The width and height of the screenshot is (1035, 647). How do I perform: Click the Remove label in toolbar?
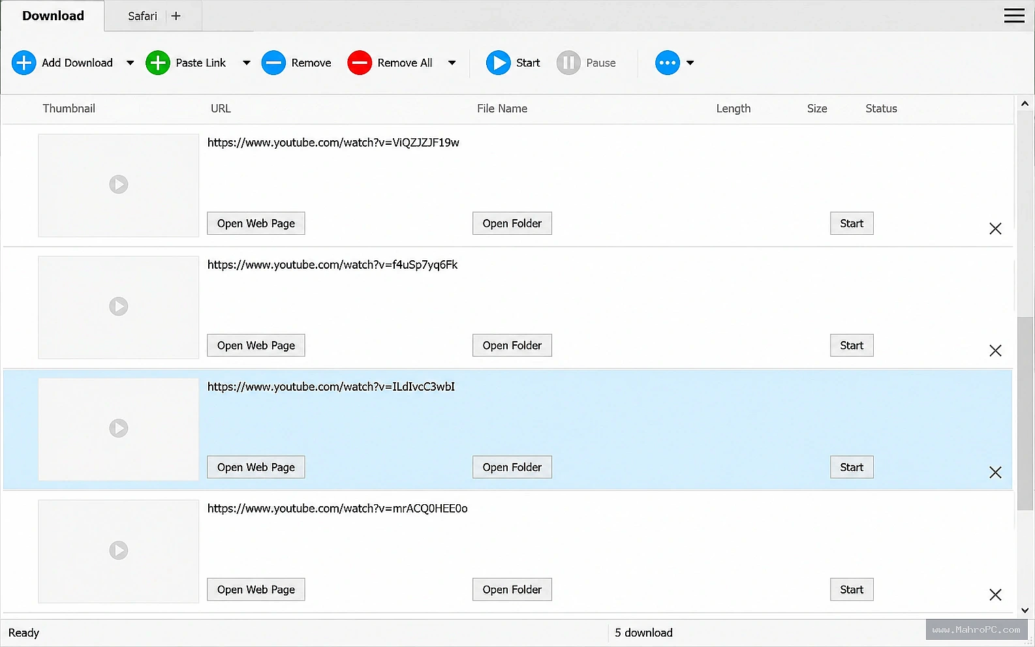click(x=311, y=63)
